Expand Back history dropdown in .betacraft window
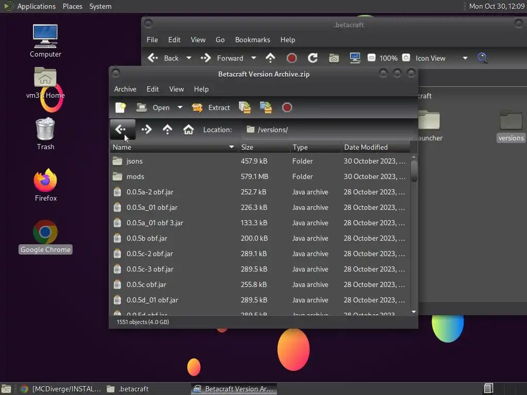The height and width of the screenshot is (395, 527). point(189,58)
